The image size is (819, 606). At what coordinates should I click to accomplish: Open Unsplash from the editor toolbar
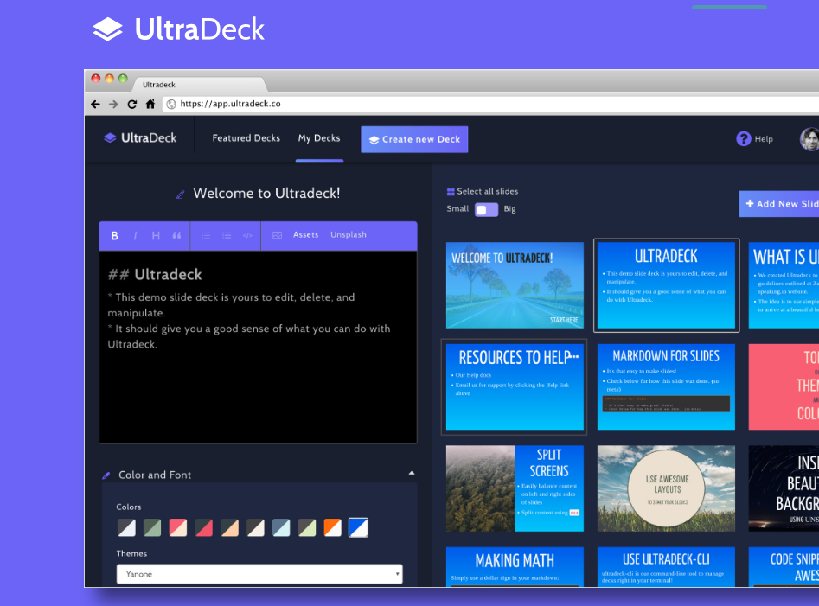[x=349, y=235]
